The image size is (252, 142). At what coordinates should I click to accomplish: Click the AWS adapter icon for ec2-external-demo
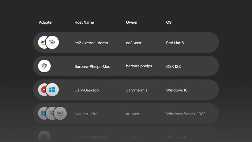click(42, 42)
